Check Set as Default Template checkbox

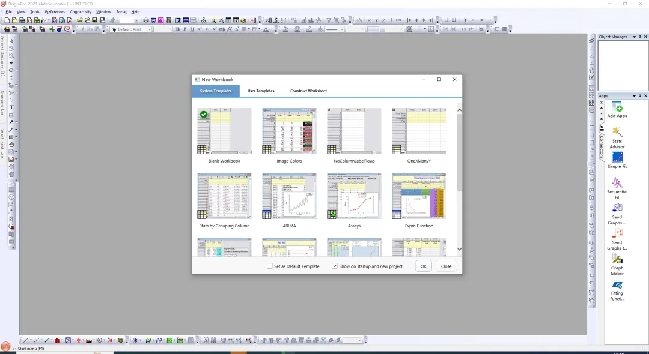pyautogui.click(x=270, y=266)
